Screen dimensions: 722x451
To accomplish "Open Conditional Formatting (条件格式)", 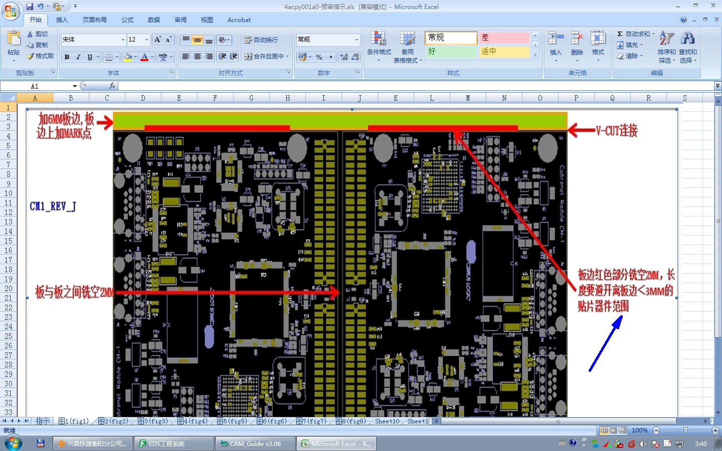I will click(379, 47).
